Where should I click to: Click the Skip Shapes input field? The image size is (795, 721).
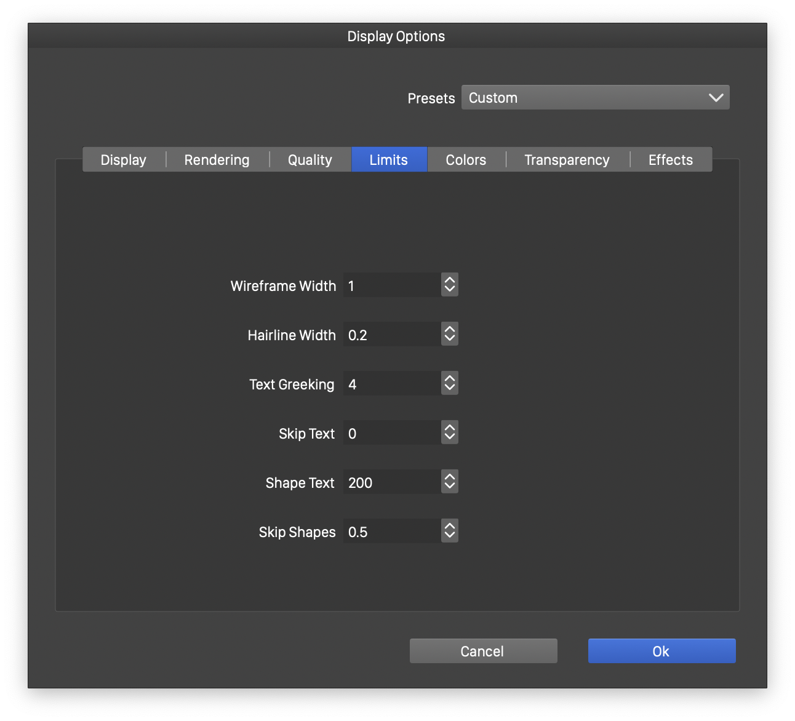(391, 532)
